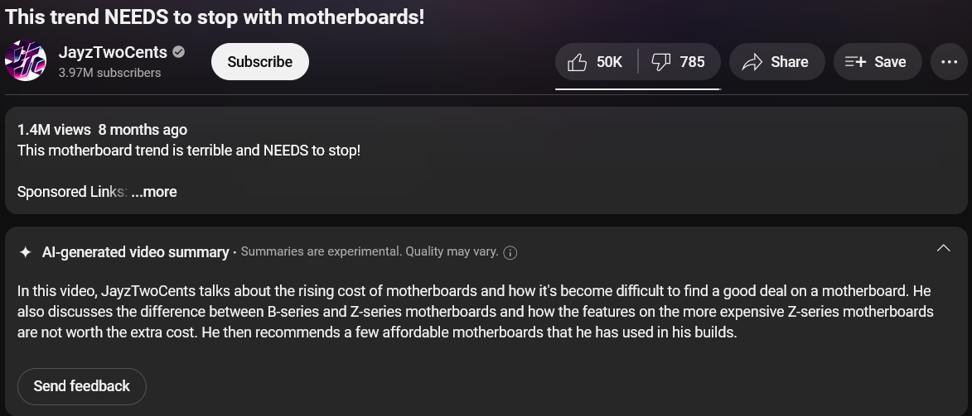Click the 3.97M subscribers count
This screenshot has height=416, width=972.
tap(109, 73)
